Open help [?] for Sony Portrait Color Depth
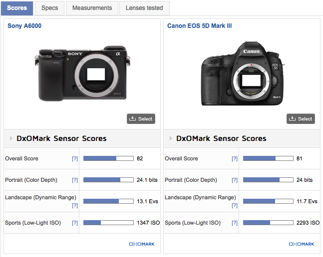This screenshot has width=323, height=257. coord(75,180)
